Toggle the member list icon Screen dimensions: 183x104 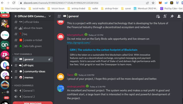tap(179, 16)
